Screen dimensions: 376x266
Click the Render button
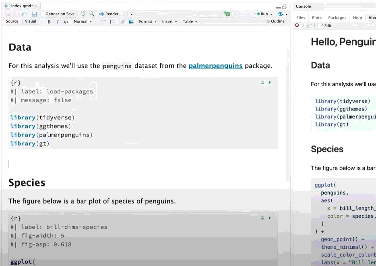[109, 14]
